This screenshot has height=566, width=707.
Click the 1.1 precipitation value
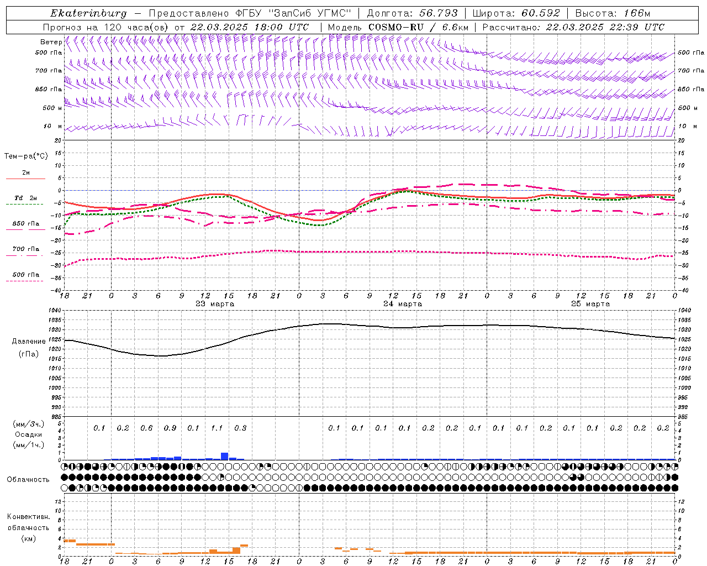[217, 428]
